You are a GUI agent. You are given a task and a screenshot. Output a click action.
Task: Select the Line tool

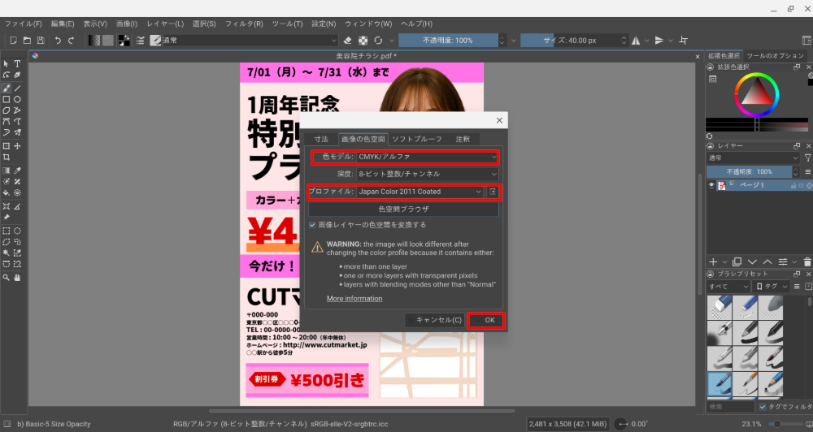click(x=17, y=88)
